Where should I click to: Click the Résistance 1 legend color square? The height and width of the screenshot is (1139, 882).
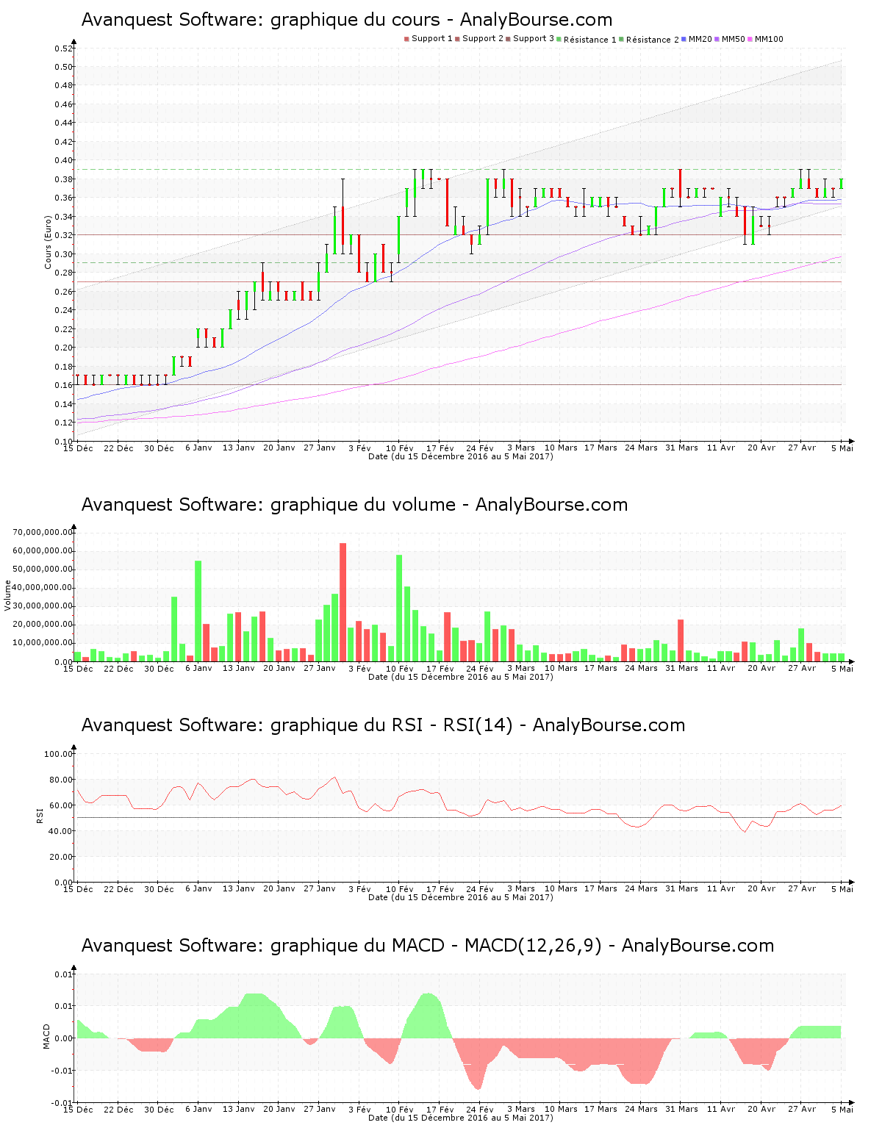pos(559,39)
